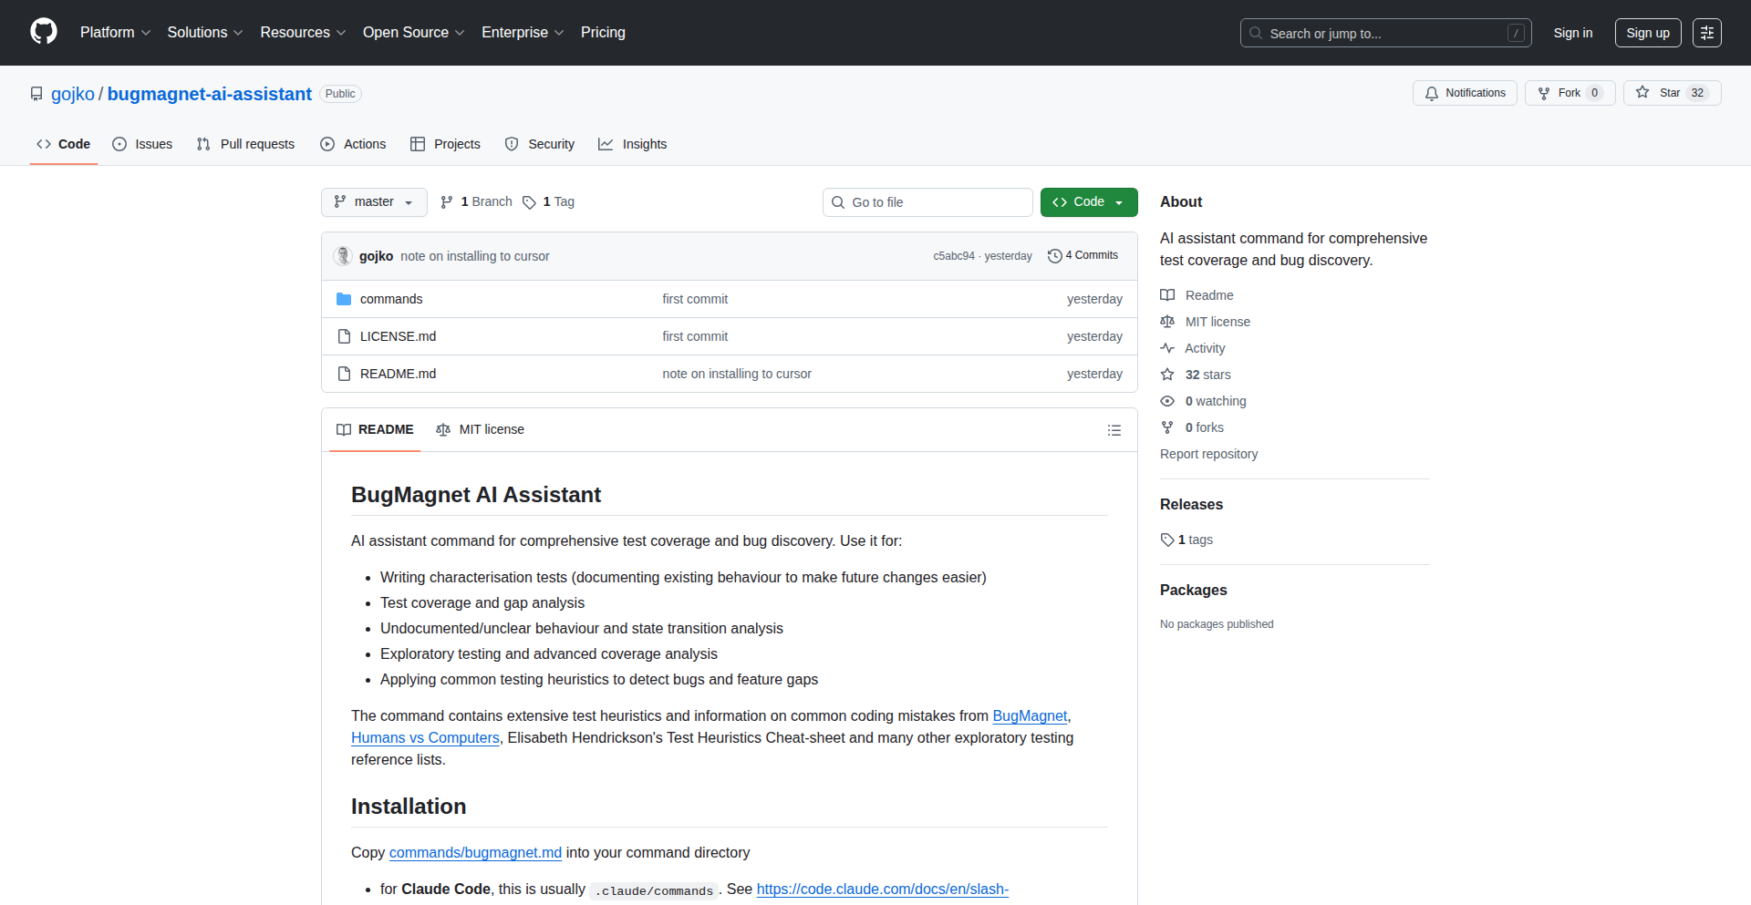The height and width of the screenshot is (905, 1751).
Task: Open the master branch dropdown
Action: coord(373,201)
